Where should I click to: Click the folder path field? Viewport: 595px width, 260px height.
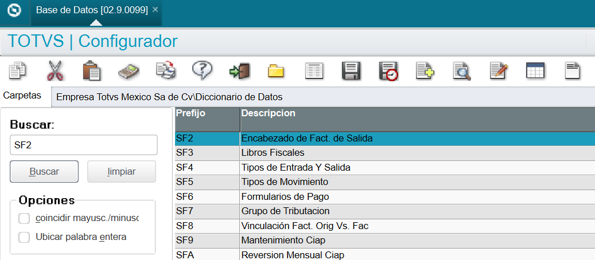click(x=323, y=97)
